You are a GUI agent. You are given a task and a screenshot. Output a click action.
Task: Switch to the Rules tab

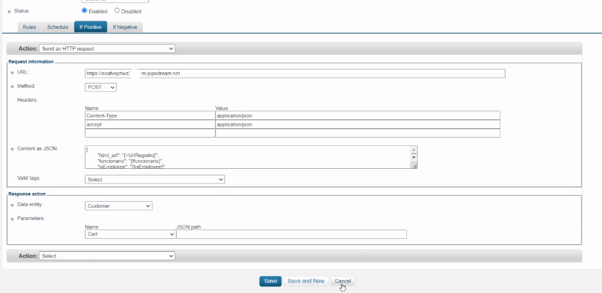click(29, 27)
